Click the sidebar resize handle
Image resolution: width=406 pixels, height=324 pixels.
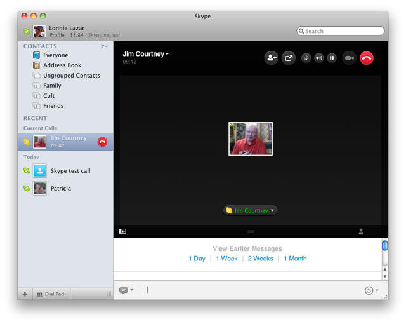109,294
